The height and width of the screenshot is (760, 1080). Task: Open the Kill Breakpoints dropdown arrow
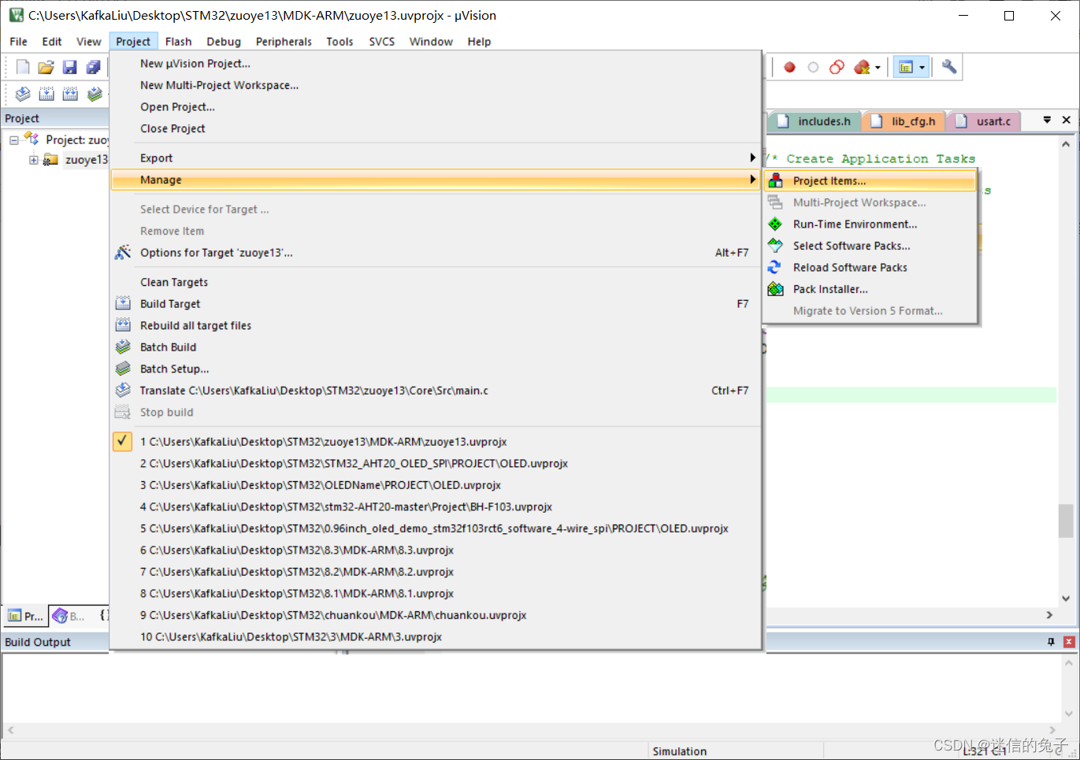[x=878, y=68]
